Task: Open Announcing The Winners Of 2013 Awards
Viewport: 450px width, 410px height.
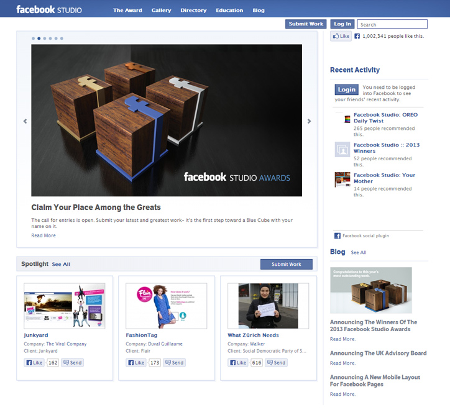Action: pos(374,326)
